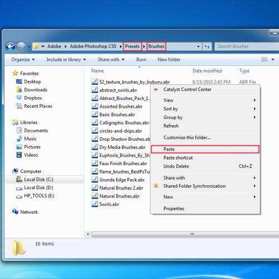Click the New folder toolbar button
The width and height of the screenshot is (279, 279).
(169, 60)
